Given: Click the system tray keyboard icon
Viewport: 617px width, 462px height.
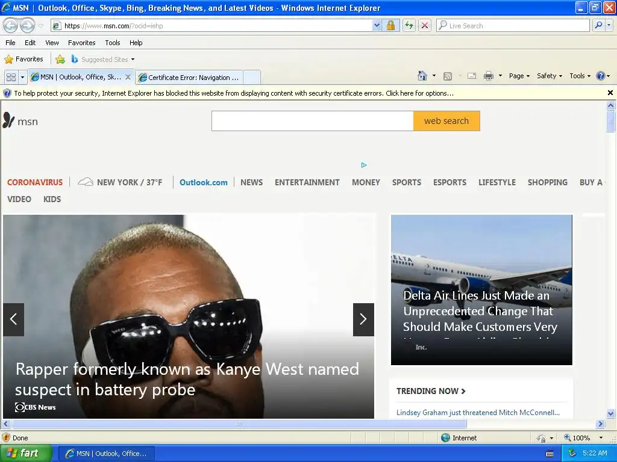Looking at the screenshot, I should [550, 454].
